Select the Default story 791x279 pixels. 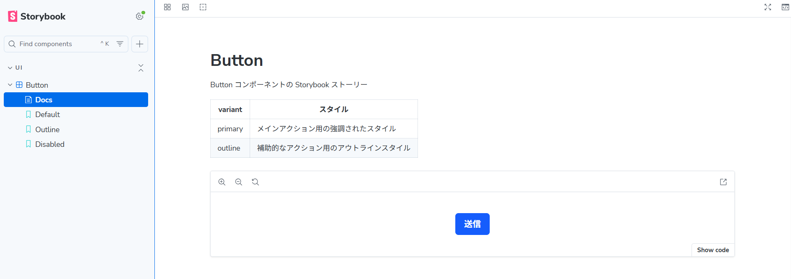coord(47,115)
